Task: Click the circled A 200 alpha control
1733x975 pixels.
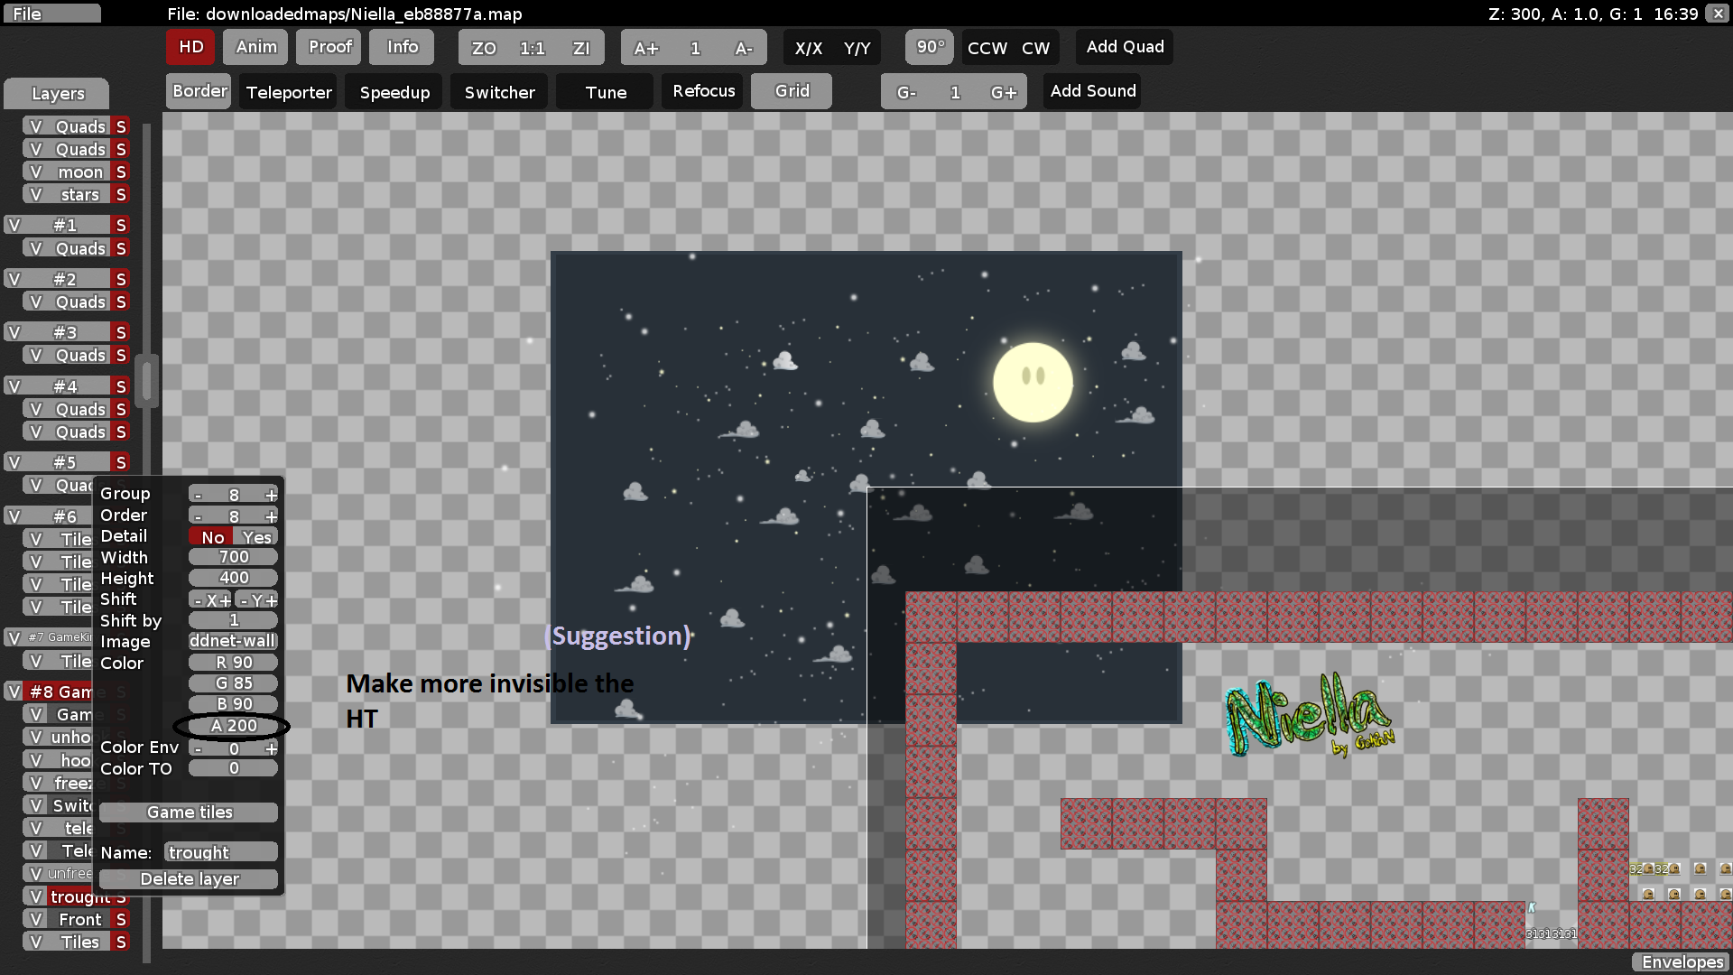Action: click(x=232, y=725)
